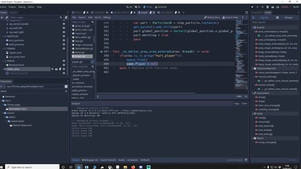301x169 pixels.
Task: Toggle visibility of ray_cancel_double
Action: click(x=64, y=24)
